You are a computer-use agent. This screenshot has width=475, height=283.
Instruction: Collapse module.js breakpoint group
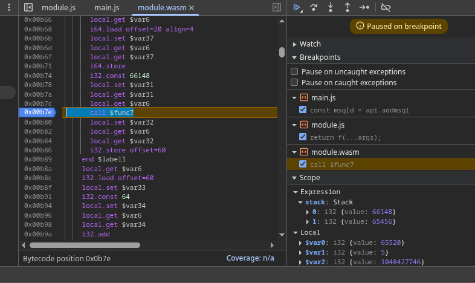[294, 125]
